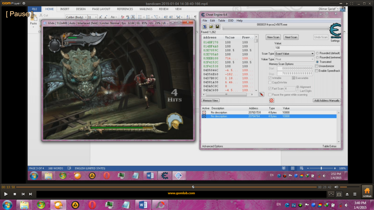Screen dimensions: 374x210
Task: Click the GOMlab home button
Action: click(367, 192)
